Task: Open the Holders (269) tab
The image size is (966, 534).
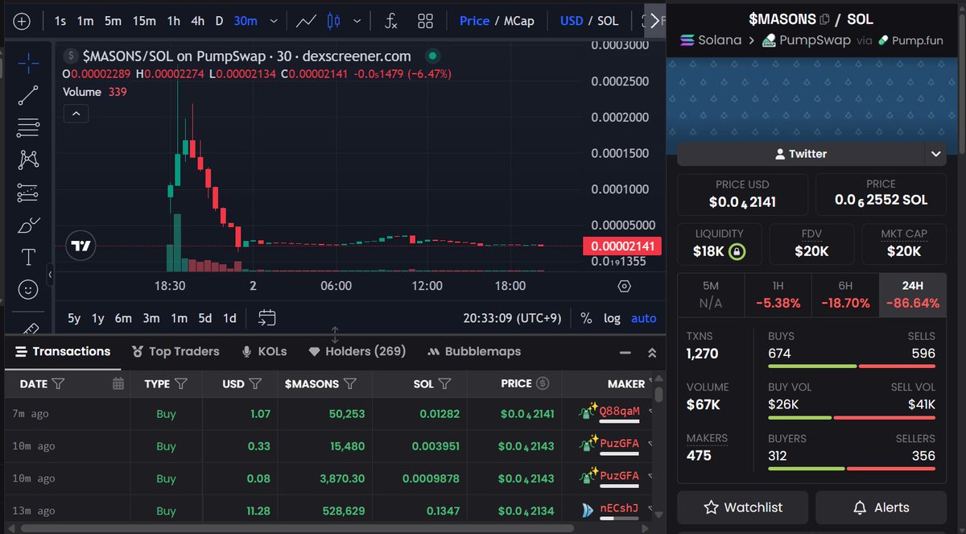Action: (357, 351)
